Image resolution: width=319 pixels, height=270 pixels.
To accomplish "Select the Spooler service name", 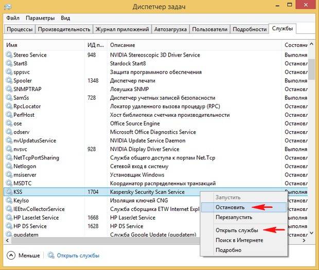I will pos(23,81).
